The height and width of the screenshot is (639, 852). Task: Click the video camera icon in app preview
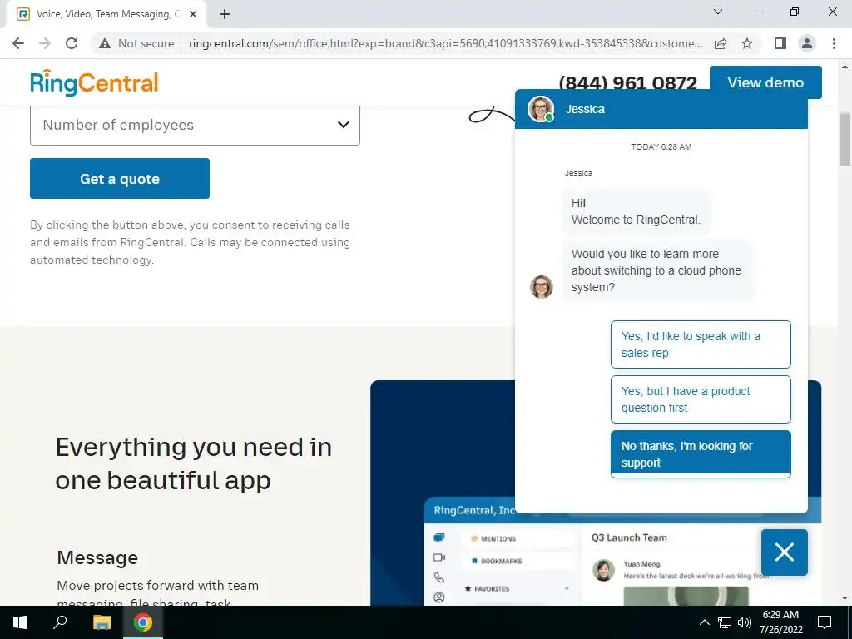coord(439,557)
